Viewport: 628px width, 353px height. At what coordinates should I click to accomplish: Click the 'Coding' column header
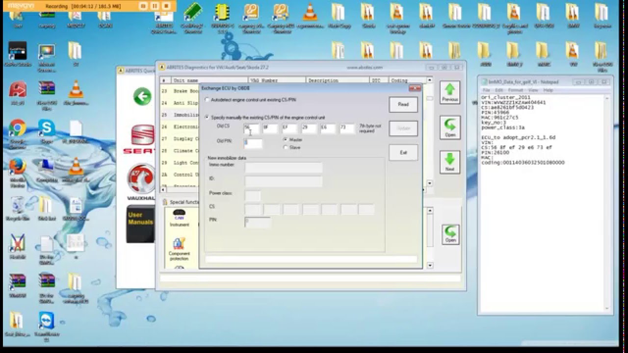click(x=408, y=80)
